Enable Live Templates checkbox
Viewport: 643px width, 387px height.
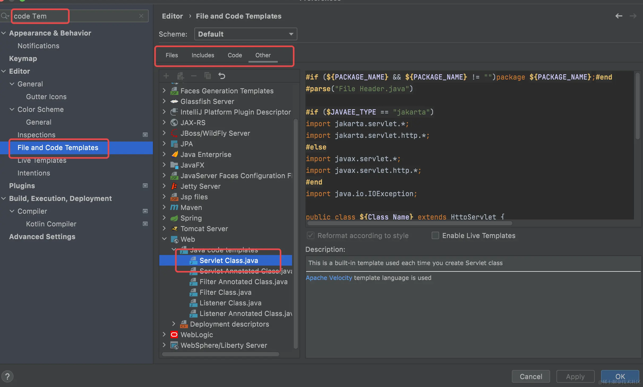pos(435,235)
